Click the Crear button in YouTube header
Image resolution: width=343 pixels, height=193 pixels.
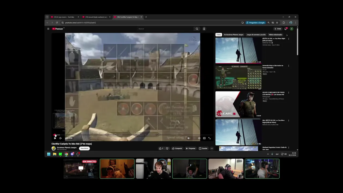coord(278,29)
